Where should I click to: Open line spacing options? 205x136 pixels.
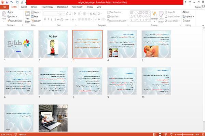[100, 14]
